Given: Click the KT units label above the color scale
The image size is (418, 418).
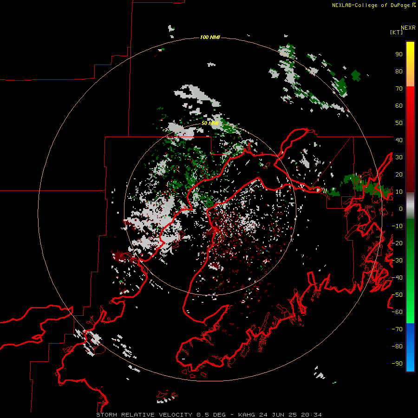Looking at the screenshot, I should coord(396,32).
